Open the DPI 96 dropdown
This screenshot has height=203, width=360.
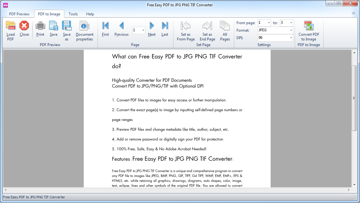coord(291,38)
